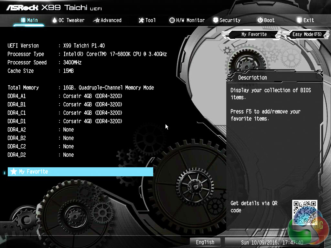
Task: Click the Boot power icon
Action: click(x=260, y=20)
